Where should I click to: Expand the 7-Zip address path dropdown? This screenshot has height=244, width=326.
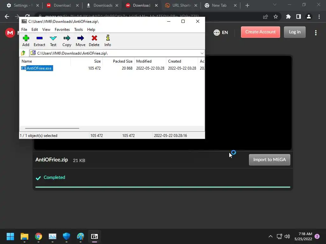(202, 53)
